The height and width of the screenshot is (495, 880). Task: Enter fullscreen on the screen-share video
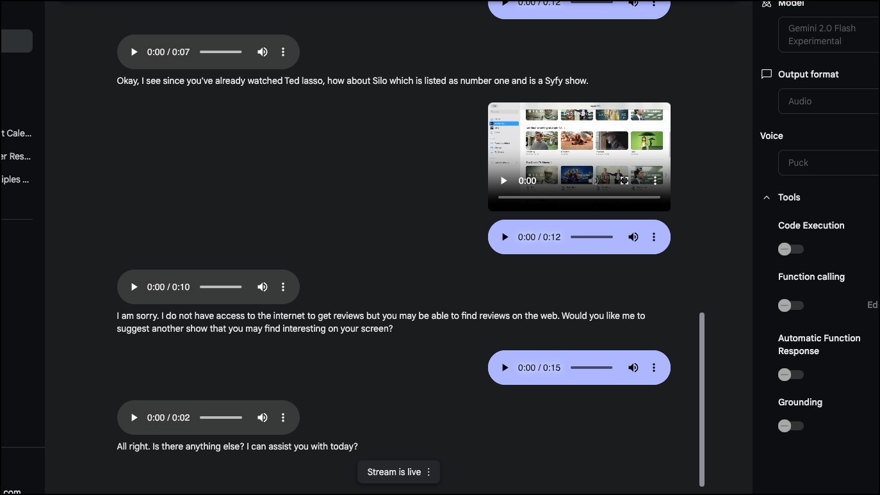click(624, 181)
